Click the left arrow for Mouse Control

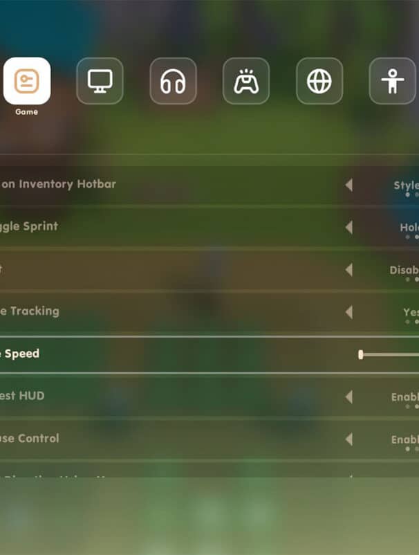click(349, 439)
